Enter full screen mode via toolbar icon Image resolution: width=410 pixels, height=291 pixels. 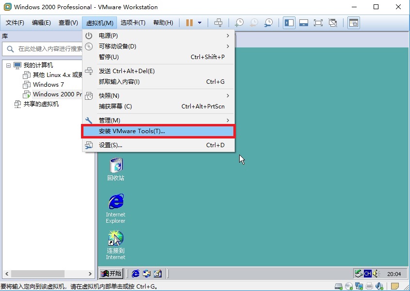318,23
